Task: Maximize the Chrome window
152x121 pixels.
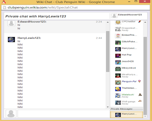Action: tap(136, 1)
